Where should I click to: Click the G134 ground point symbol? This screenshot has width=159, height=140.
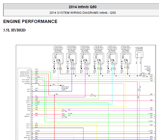tap(60, 85)
